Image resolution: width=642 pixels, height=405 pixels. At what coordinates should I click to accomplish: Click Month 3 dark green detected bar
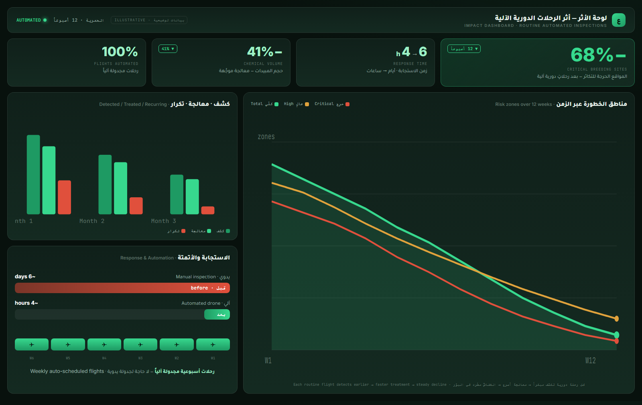pos(177,194)
